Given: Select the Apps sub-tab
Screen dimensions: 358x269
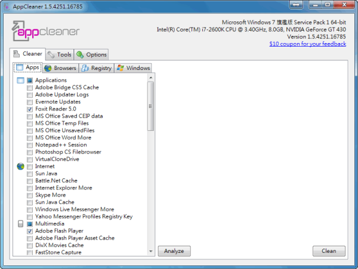Looking at the screenshot, I should coord(27,68).
